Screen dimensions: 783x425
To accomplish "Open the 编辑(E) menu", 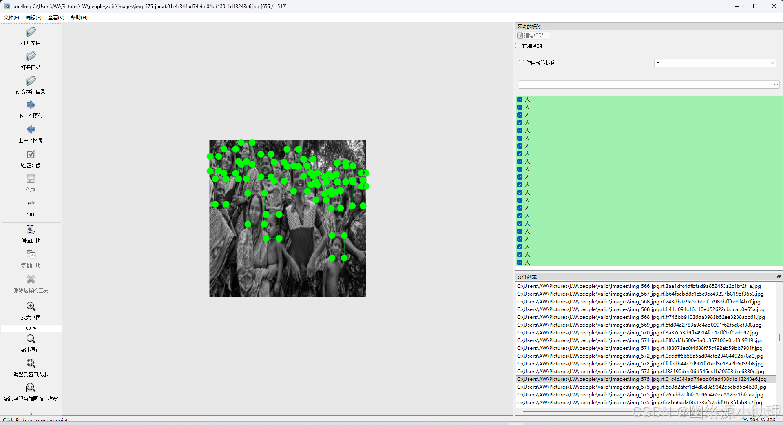I will pos(33,18).
